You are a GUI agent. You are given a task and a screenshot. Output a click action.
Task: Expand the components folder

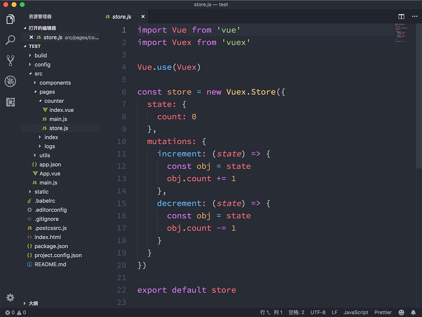pos(55,82)
